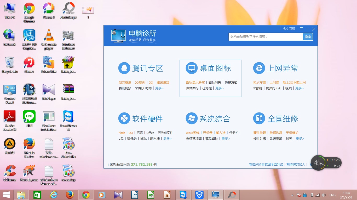Select the VLC media player desktop icon
Image resolution: width=357 pixels, height=200 pixels.
click(x=49, y=39)
